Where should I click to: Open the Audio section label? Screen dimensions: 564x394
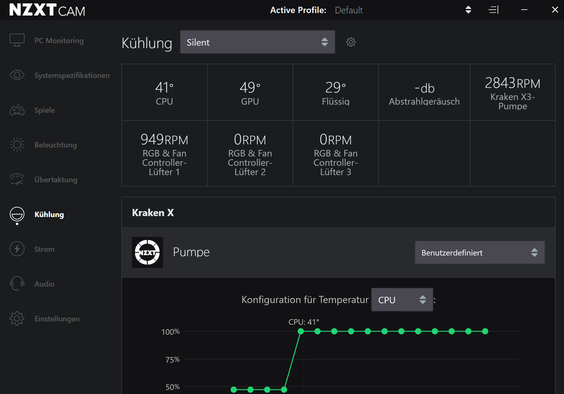coord(44,284)
